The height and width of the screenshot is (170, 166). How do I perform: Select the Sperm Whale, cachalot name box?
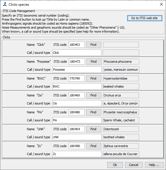pos(121,120)
